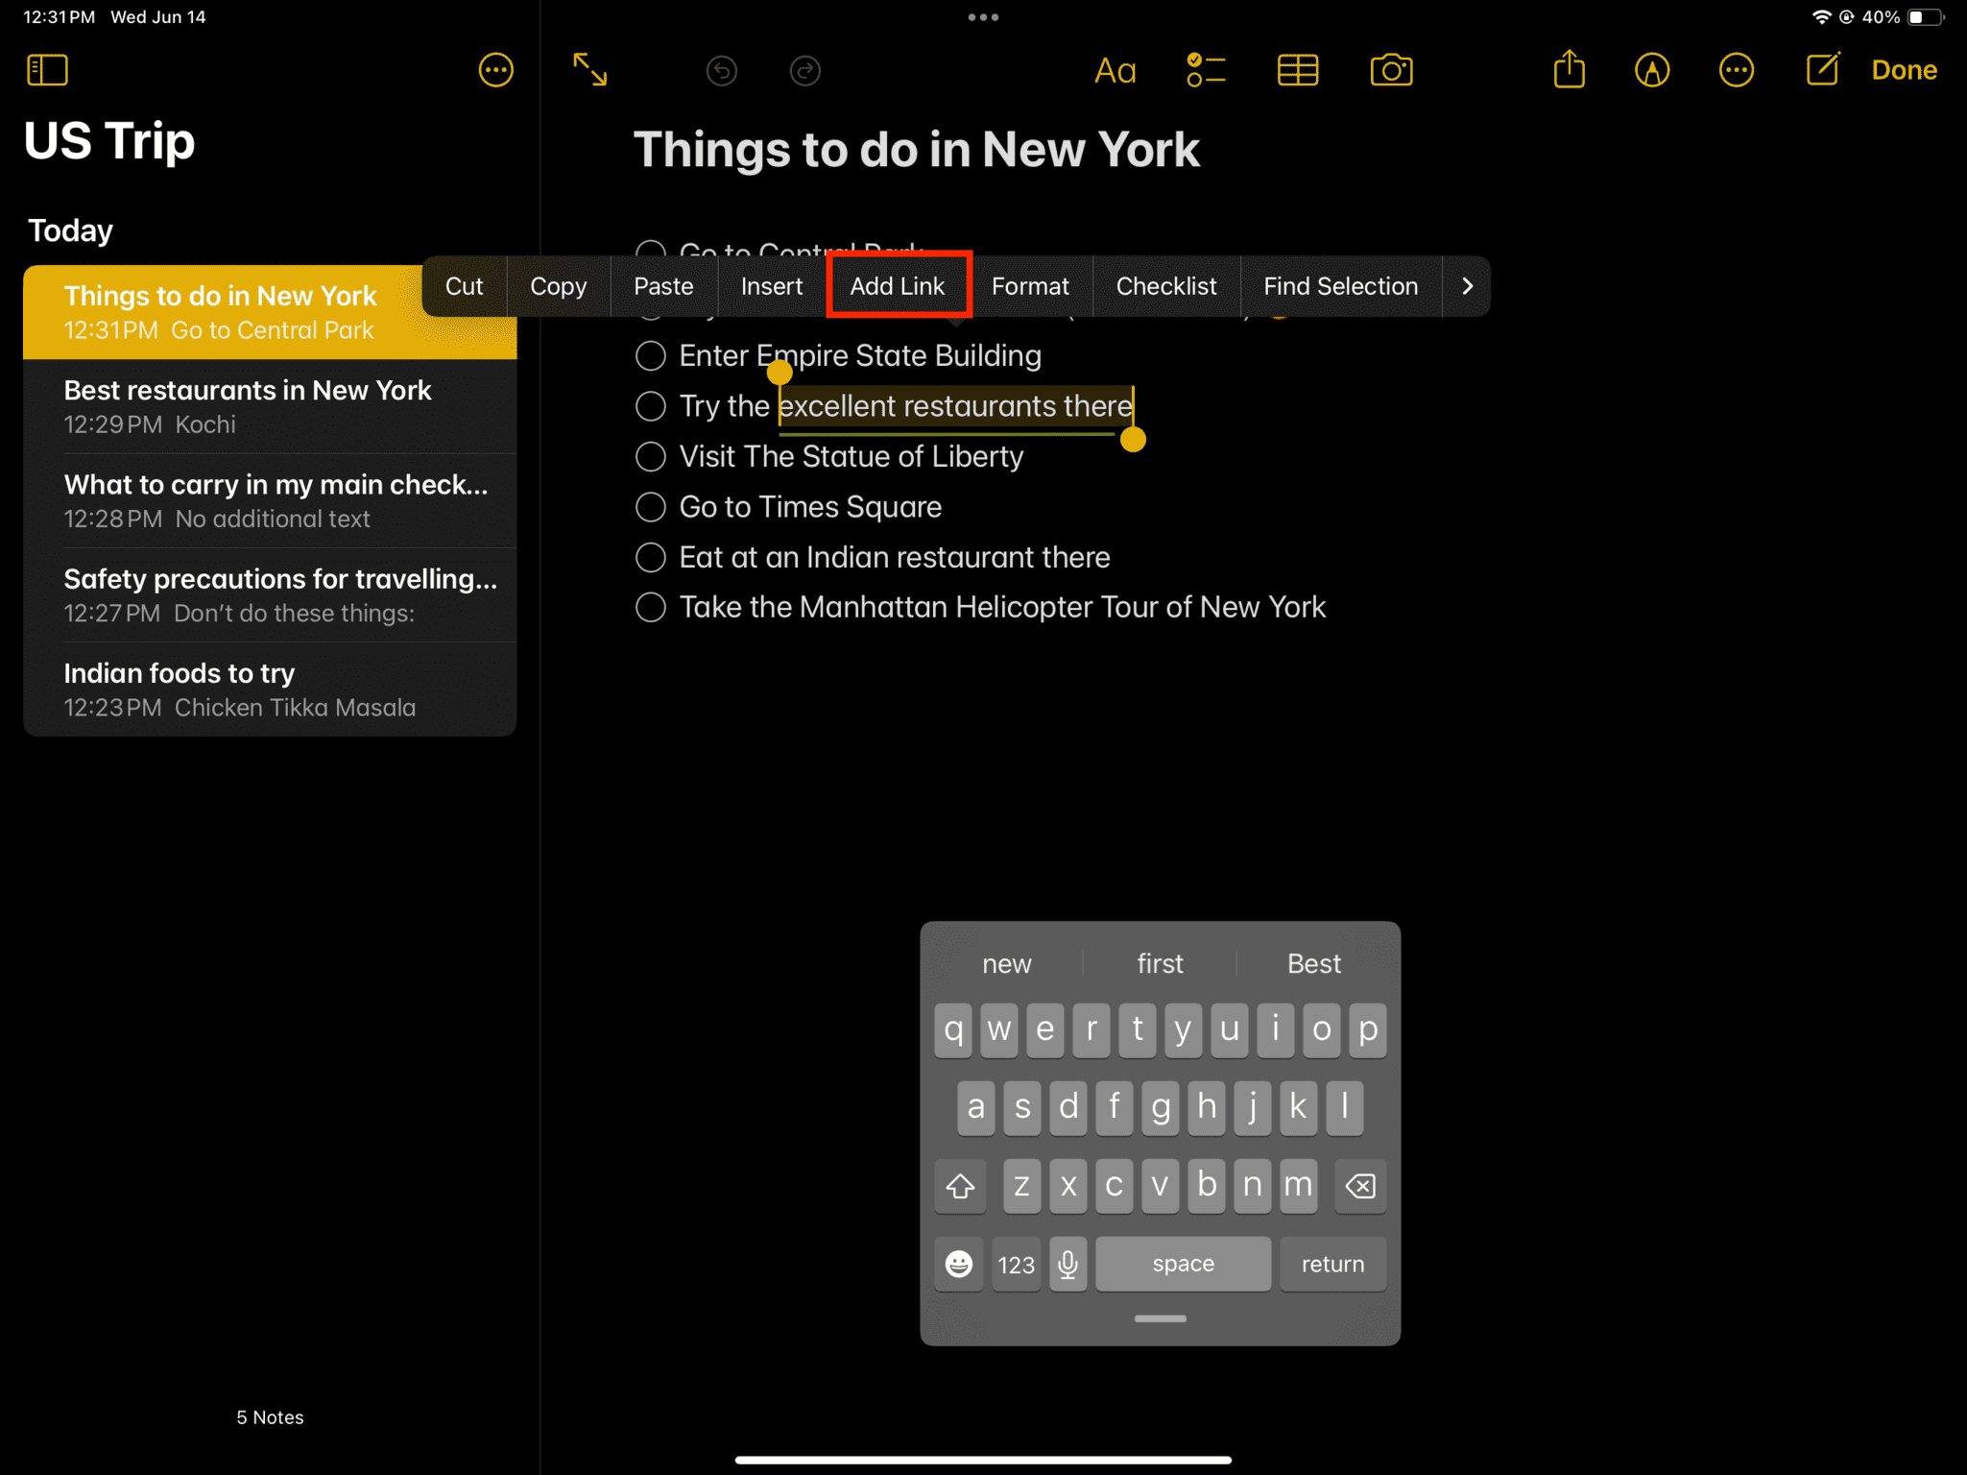Expand note to full screen with the arrows icon
This screenshot has width=1967, height=1475.
[x=589, y=70]
